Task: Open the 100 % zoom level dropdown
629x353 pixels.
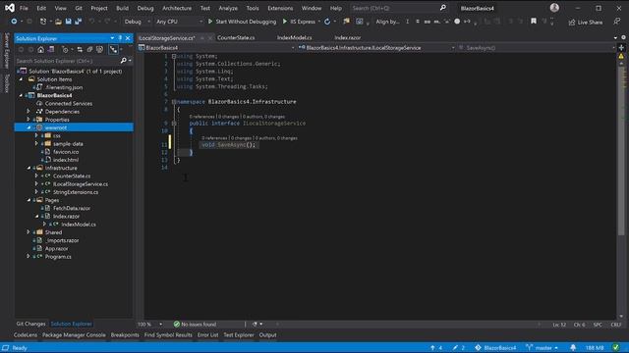Action: [x=160, y=325]
